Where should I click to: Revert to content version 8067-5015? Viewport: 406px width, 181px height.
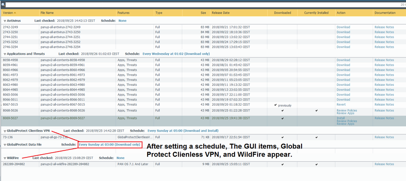pyautogui.click(x=341, y=105)
